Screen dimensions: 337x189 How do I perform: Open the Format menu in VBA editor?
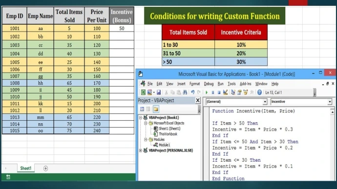(x=194, y=84)
